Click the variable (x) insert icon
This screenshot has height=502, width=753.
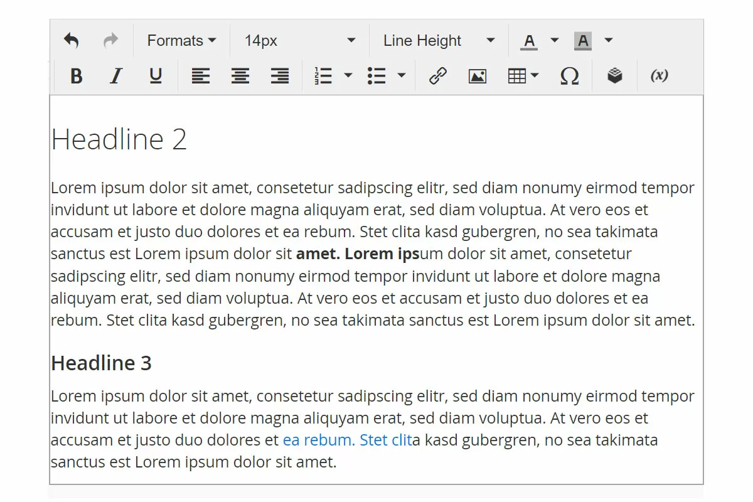pyautogui.click(x=658, y=75)
